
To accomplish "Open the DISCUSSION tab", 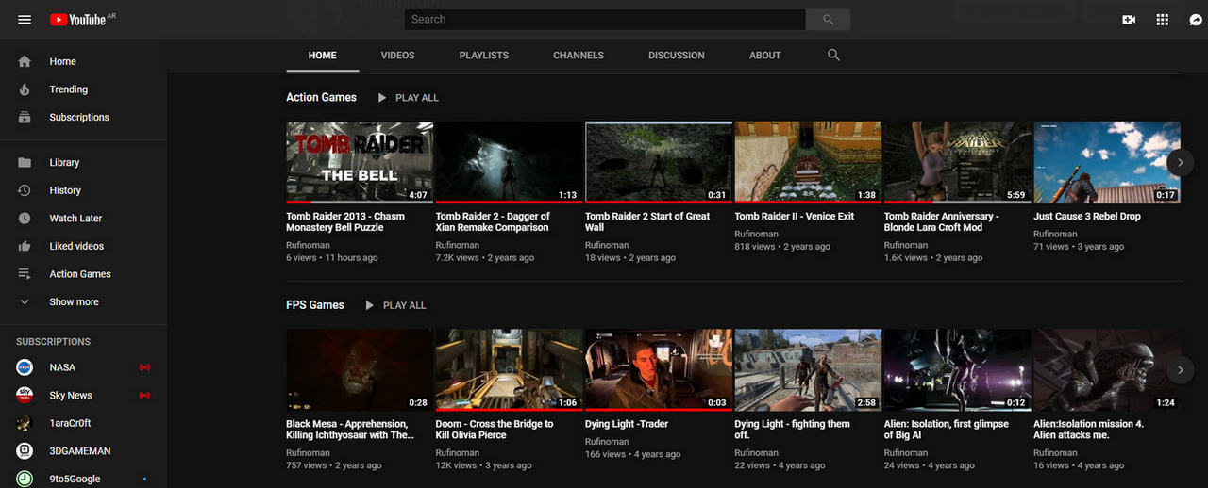I will (x=677, y=56).
